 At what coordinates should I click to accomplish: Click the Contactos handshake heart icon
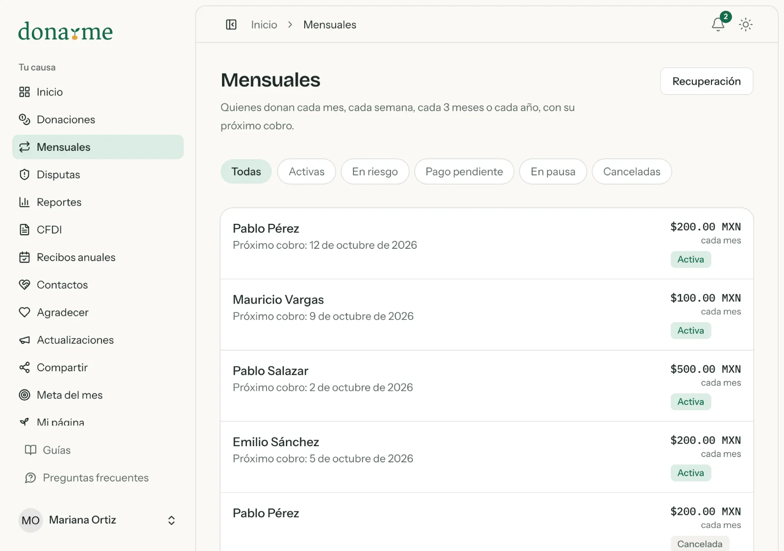pos(24,285)
